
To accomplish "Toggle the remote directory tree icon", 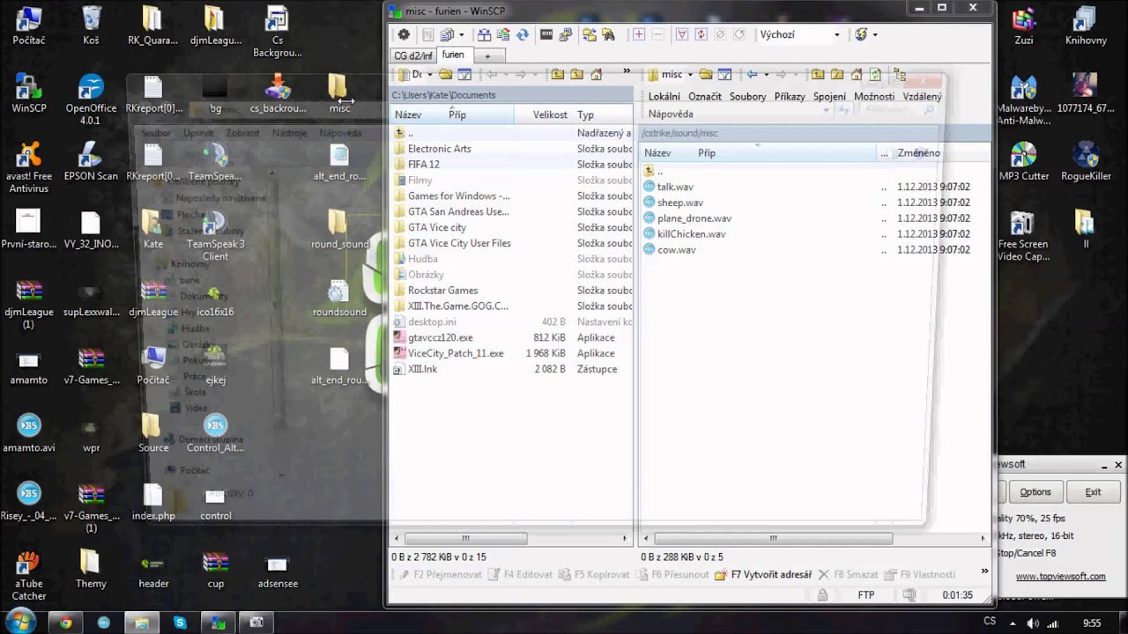I will [x=899, y=75].
